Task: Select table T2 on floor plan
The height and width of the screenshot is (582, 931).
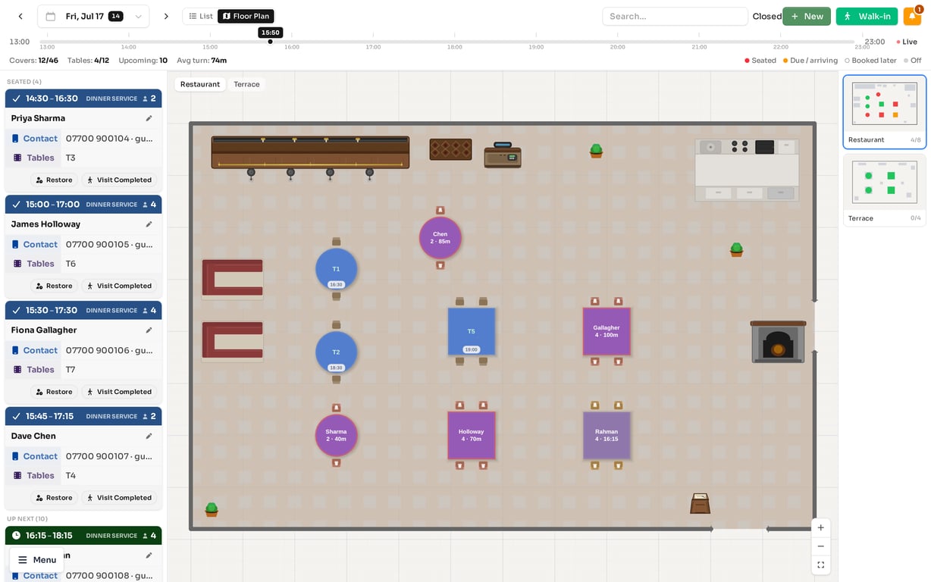Action: (336, 352)
